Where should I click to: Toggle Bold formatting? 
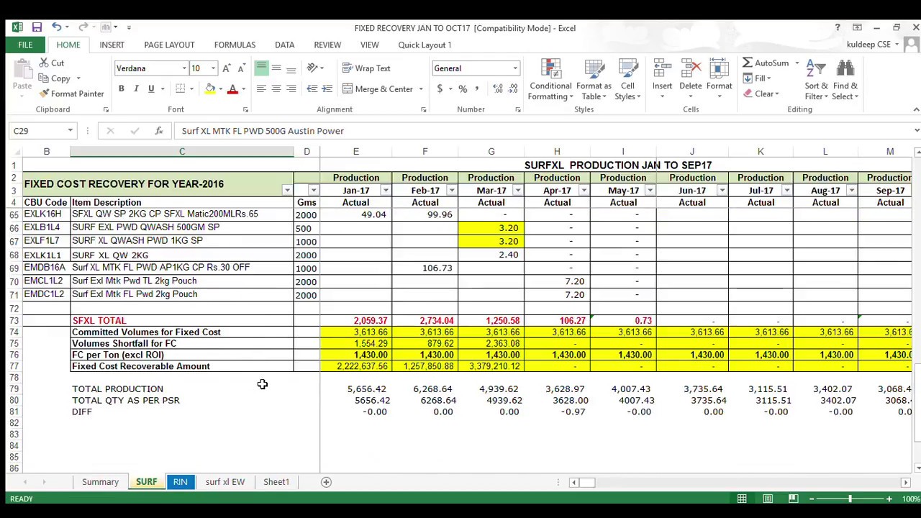(x=121, y=89)
